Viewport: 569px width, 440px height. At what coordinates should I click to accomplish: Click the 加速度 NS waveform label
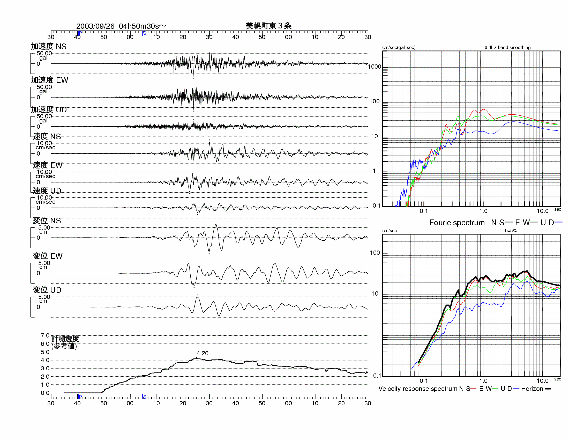pyautogui.click(x=49, y=46)
